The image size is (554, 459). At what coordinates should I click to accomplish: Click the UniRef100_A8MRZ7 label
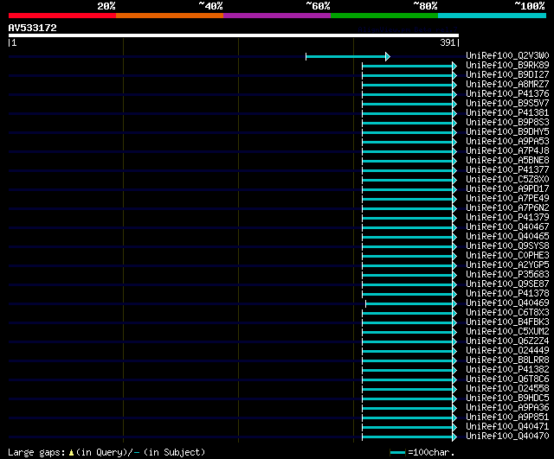coord(507,85)
